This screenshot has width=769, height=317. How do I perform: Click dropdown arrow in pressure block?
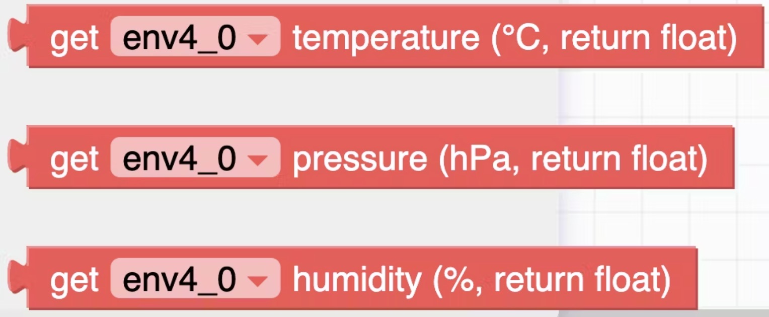pyautogui.click(x=259, y=160)
